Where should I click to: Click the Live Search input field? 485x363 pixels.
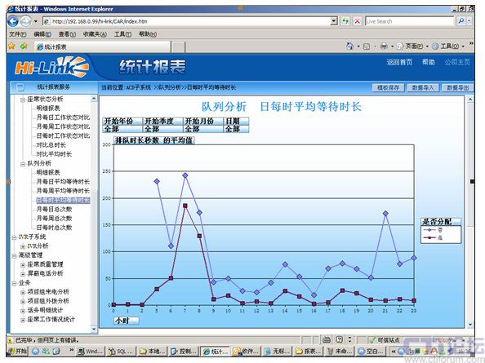[410, 21]
